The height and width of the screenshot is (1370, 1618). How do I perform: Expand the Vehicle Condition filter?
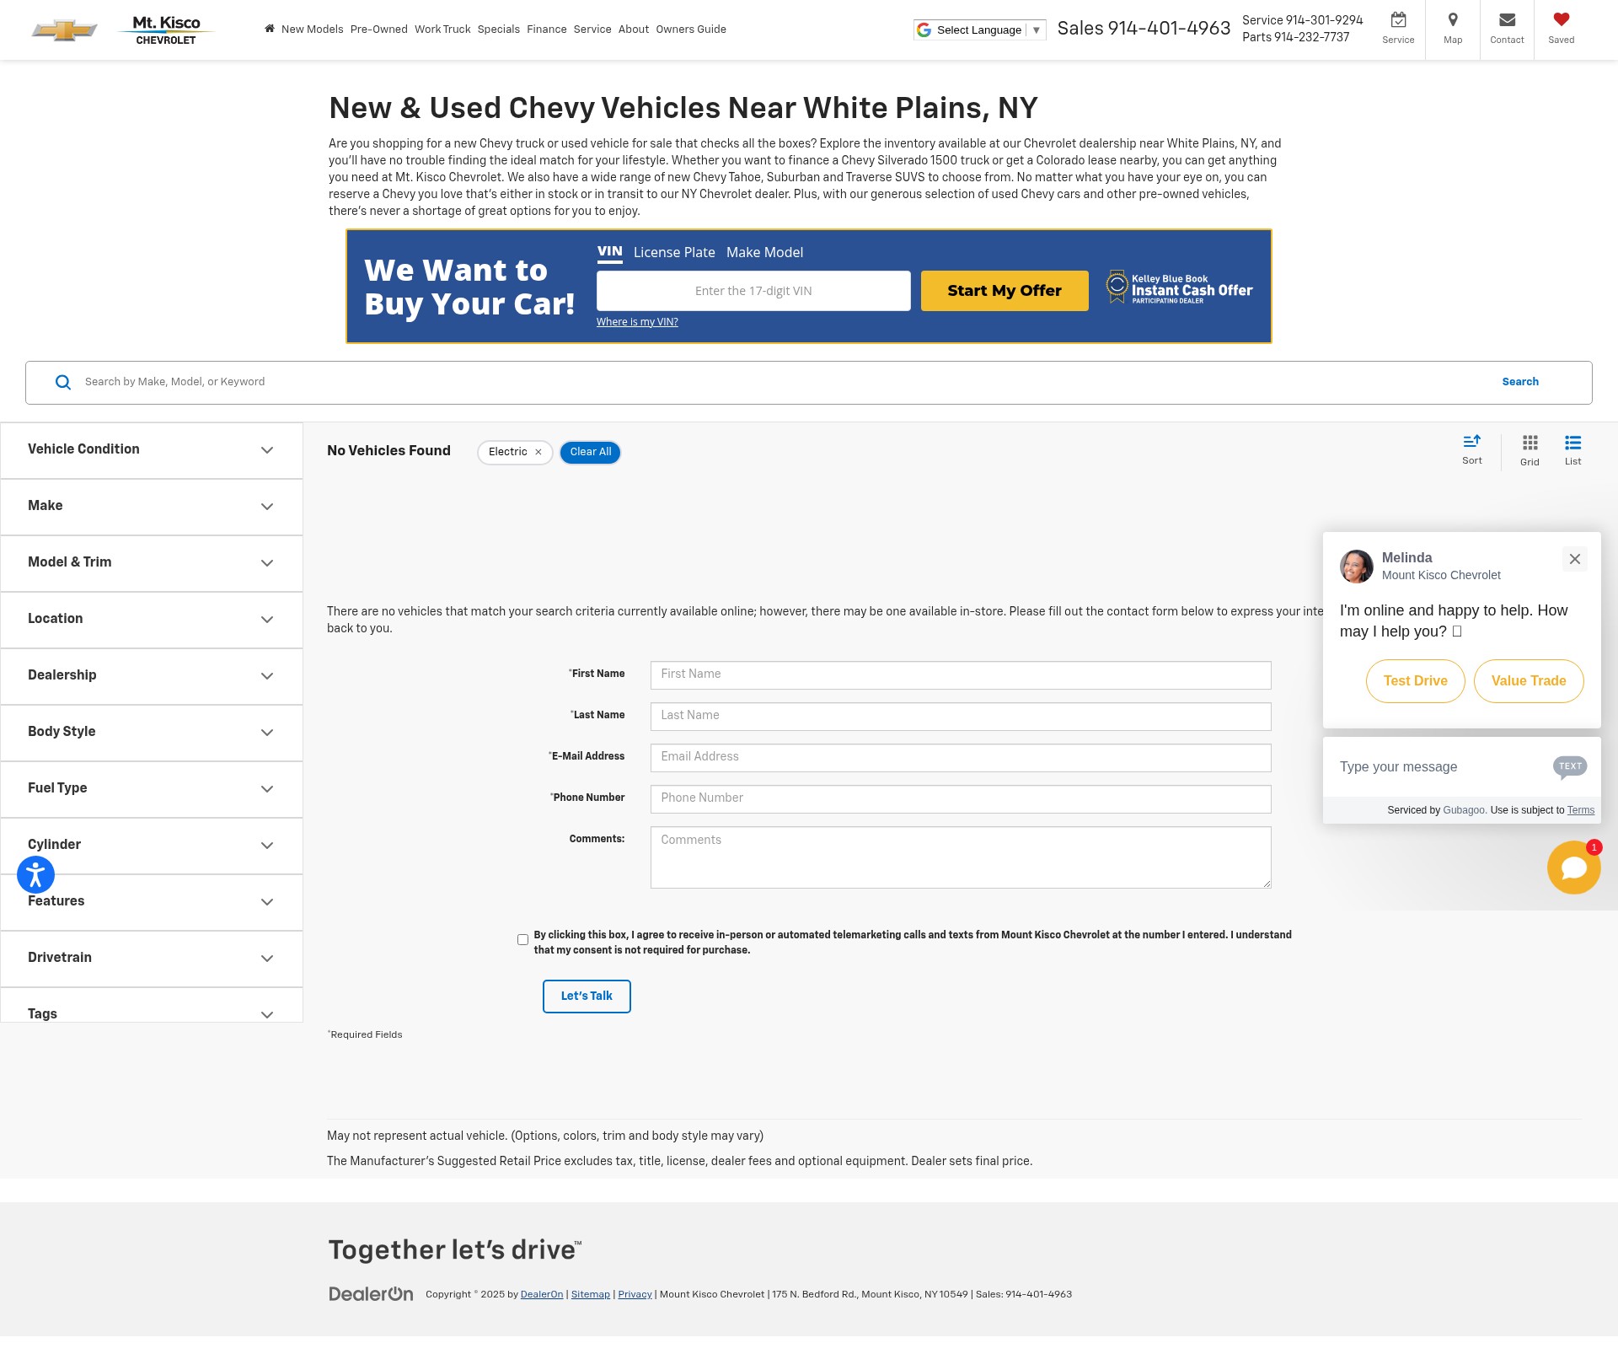pos(152,450)
